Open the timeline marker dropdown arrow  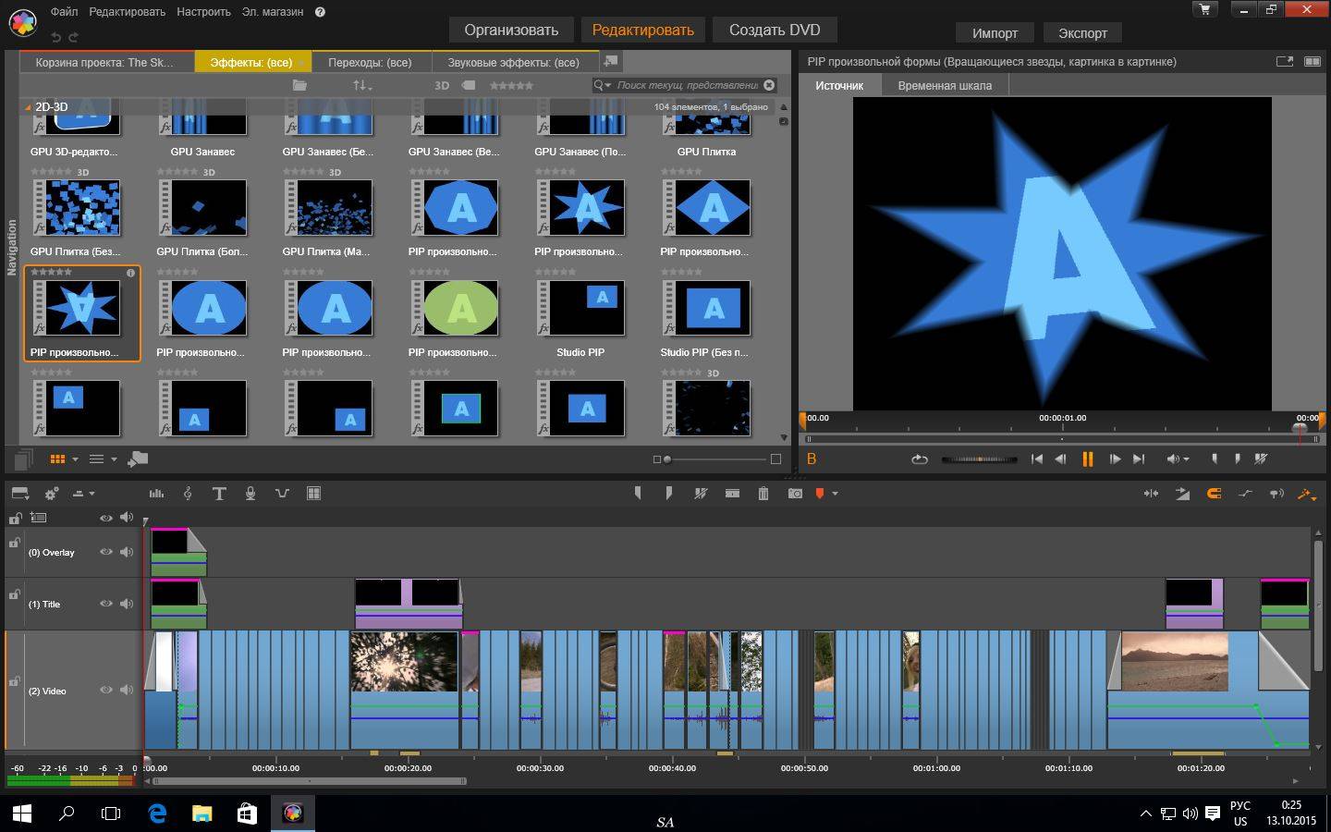tap(835, 494)
